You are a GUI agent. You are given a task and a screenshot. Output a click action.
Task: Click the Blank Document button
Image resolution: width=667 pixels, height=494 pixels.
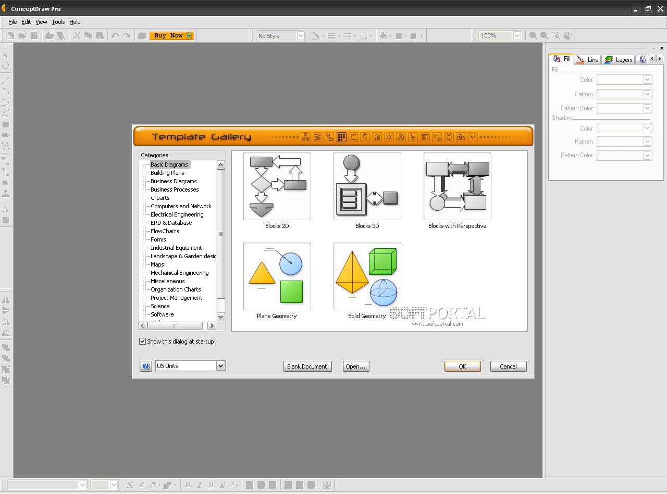tap(307, 366)
